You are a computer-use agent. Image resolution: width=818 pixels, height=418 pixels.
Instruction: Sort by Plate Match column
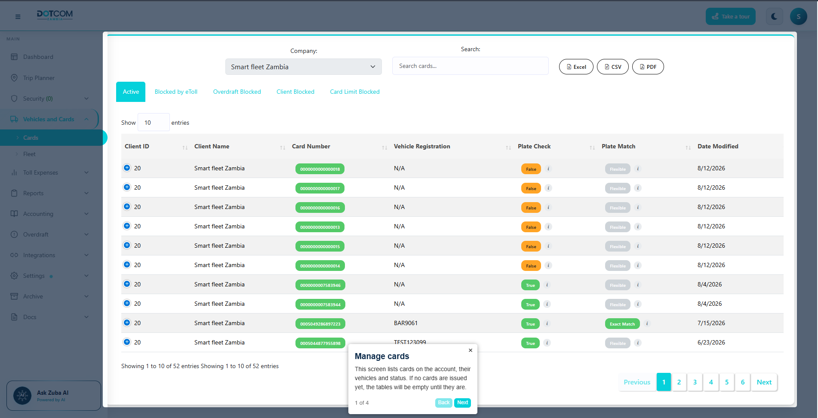pyautogui.click(x=646, y=146)
